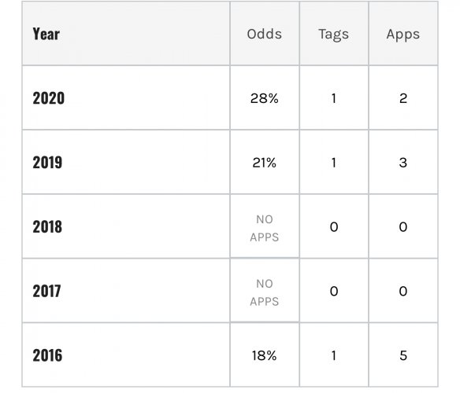
Task: Click the Tags value for 2020
Action: coord(333,98)
